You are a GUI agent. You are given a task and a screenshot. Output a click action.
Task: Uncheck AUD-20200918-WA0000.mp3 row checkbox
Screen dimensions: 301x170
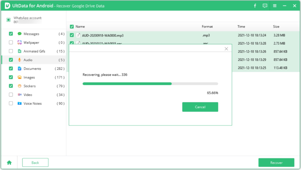coord(71,35)
